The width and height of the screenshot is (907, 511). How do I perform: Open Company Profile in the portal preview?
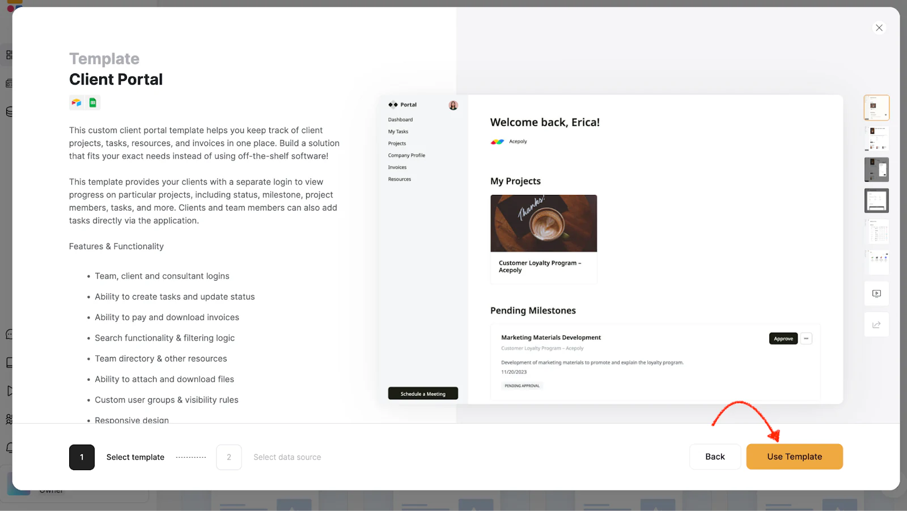point(406,155)
